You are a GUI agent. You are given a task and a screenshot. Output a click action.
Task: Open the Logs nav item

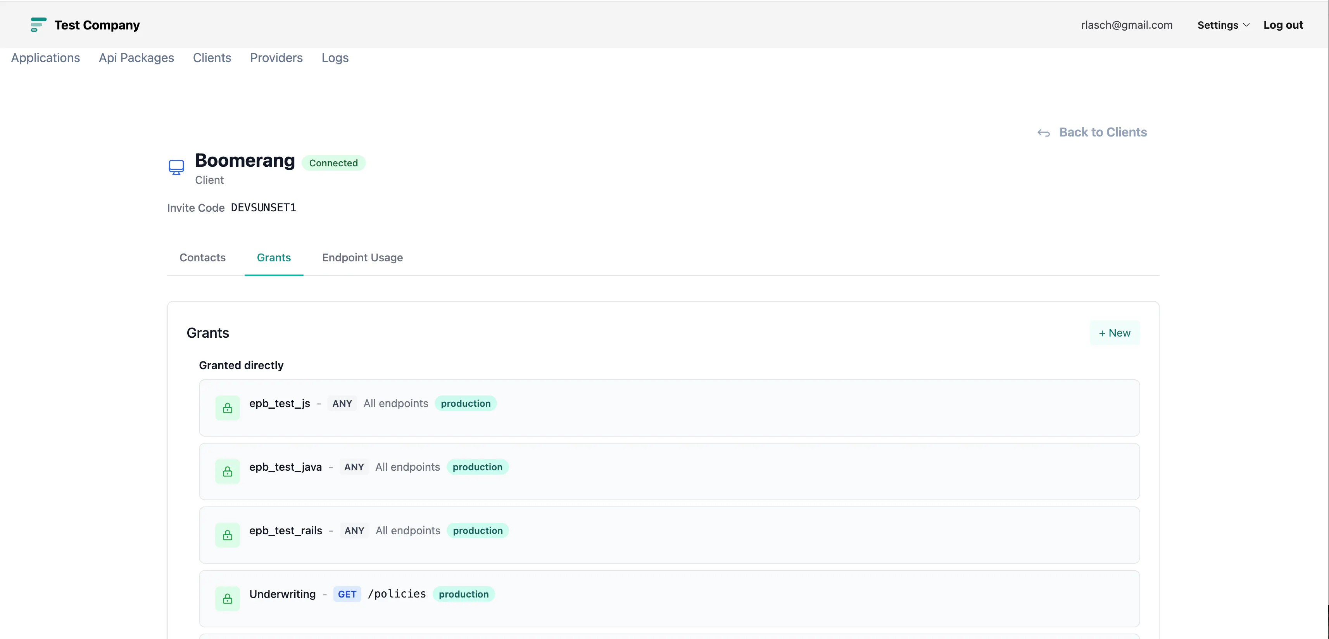335,58
